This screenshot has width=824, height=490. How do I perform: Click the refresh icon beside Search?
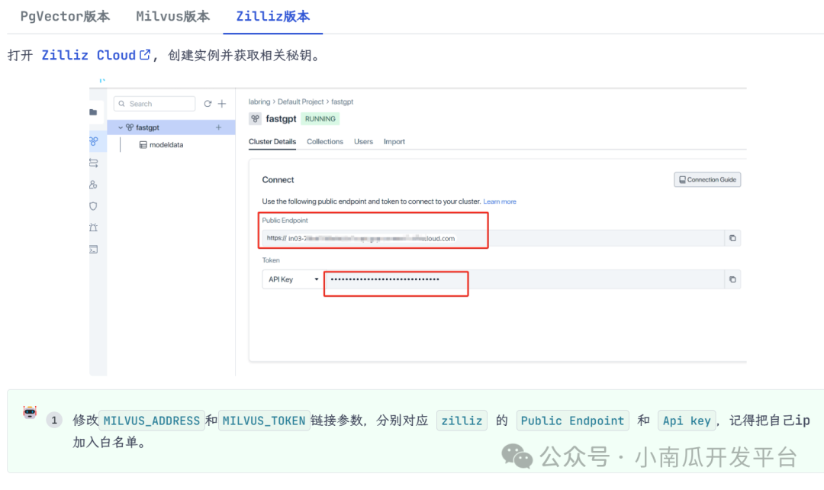click(208, 104)
